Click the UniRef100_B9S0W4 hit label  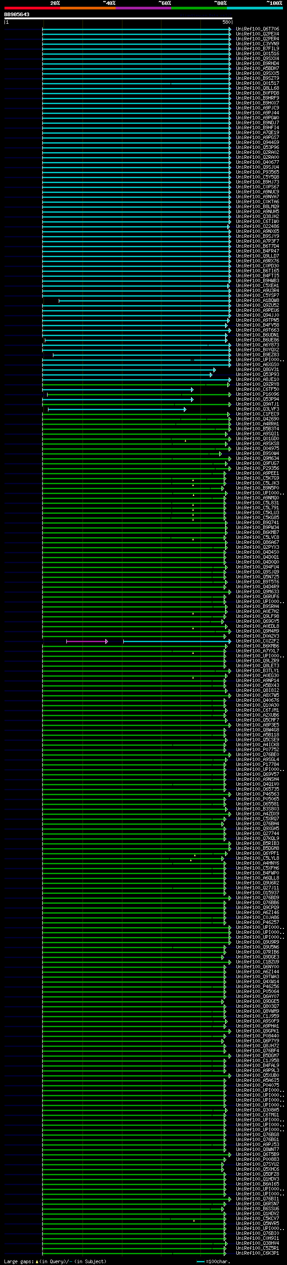point(257,454)
